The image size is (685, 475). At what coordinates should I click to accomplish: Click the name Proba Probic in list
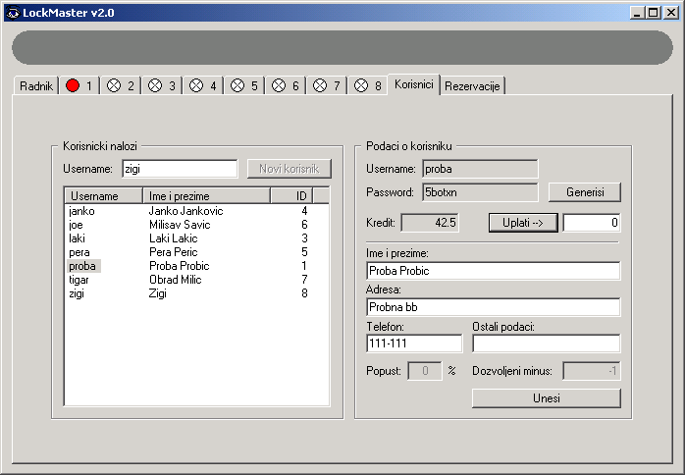180,266
